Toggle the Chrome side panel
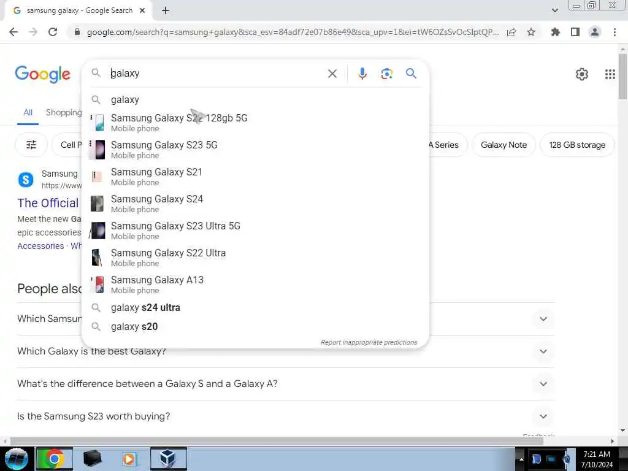The width and height of the screenshot is (628, 471). [575, 32]
